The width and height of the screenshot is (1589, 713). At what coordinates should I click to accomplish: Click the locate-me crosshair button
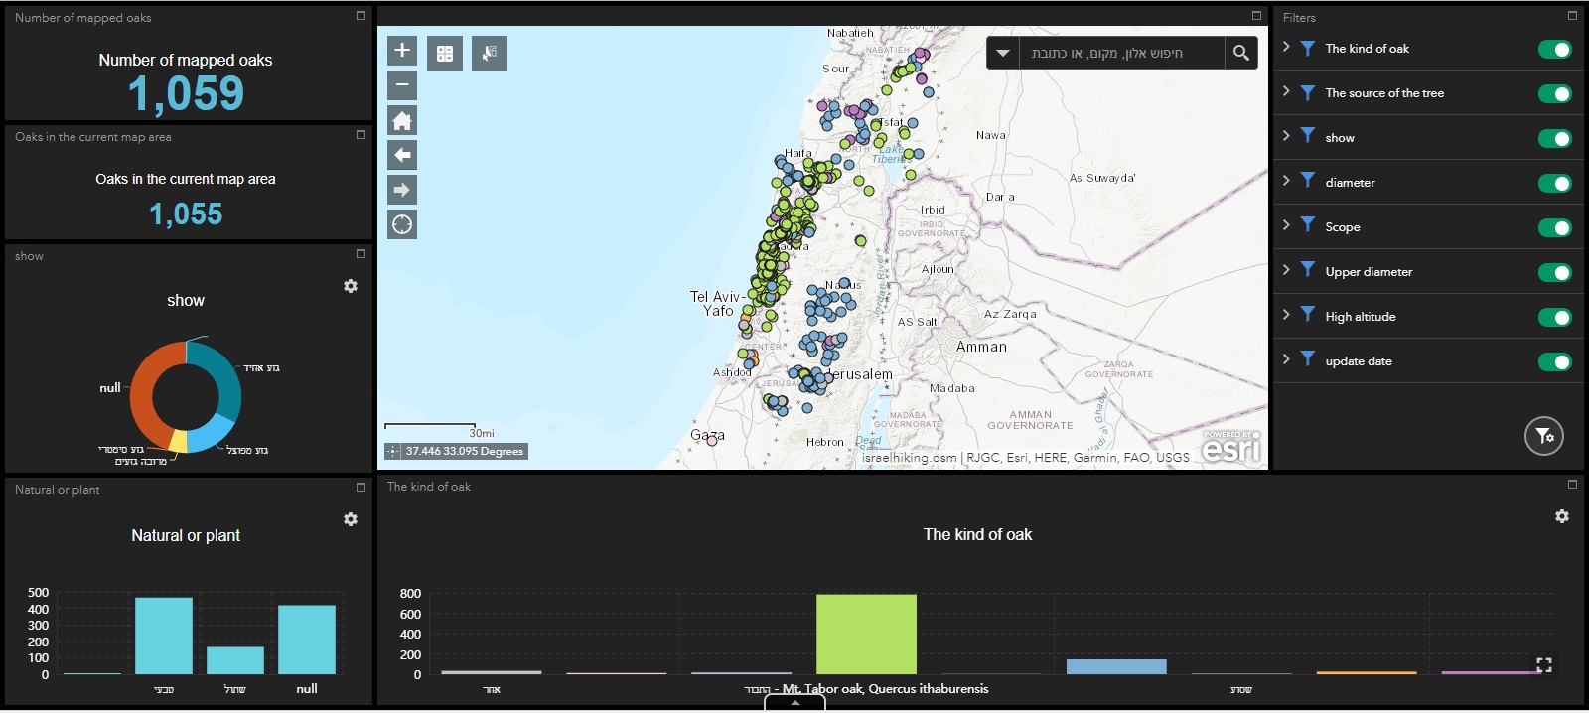tap(401, 224)
